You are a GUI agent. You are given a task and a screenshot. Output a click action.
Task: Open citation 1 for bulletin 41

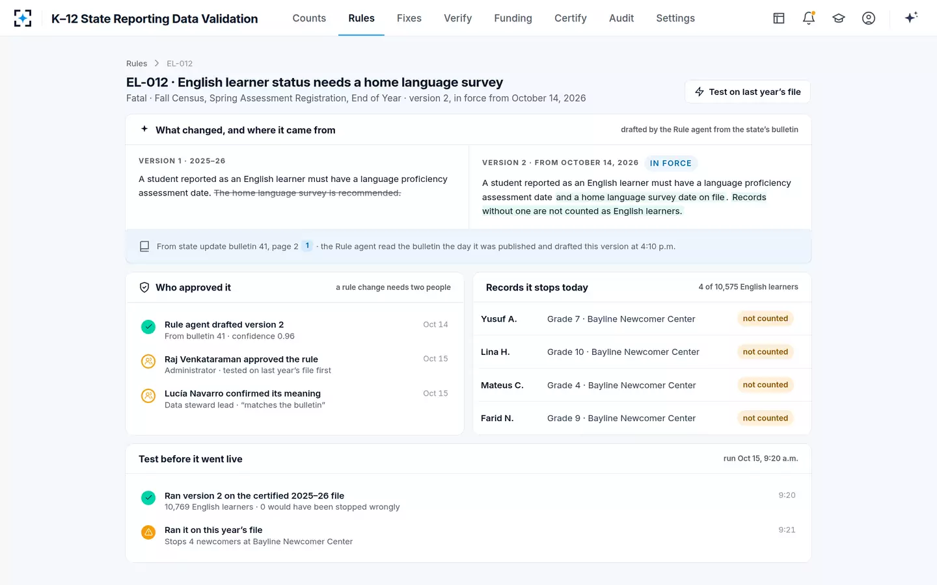click(307, 246)
